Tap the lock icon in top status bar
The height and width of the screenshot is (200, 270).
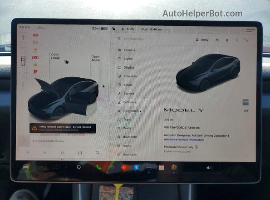(x=113, y=29)
